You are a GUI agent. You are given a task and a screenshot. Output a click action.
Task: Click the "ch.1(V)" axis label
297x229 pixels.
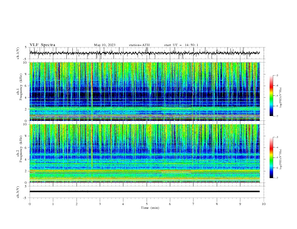[18, 53]
